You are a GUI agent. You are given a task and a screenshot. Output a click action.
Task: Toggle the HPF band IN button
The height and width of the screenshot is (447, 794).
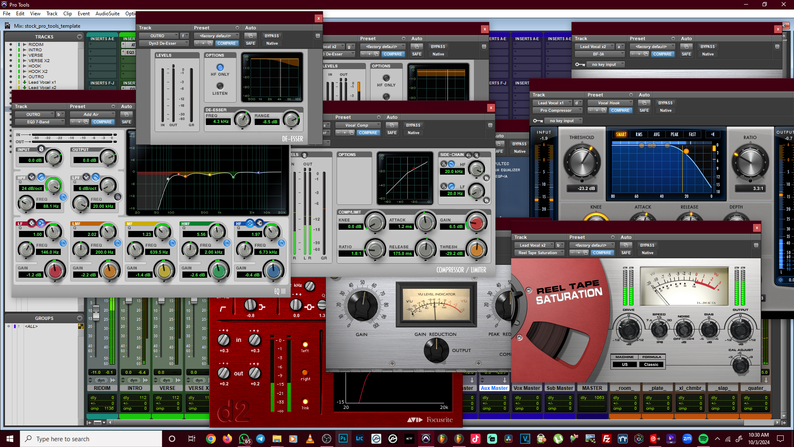(x=63, y=197)
